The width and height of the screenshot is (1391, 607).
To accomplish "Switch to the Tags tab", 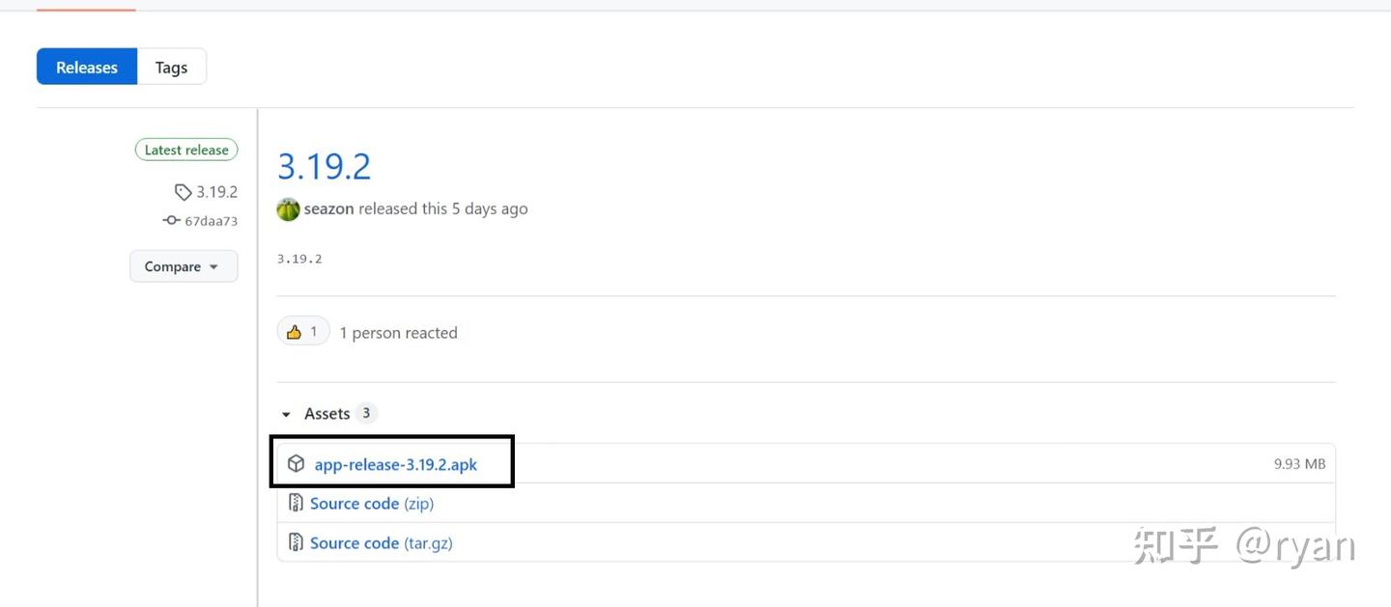I will coord(171,68).
